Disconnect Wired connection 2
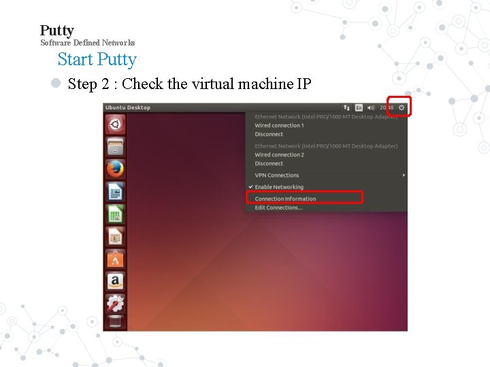 pyautogui.click(x=269, y=164)
